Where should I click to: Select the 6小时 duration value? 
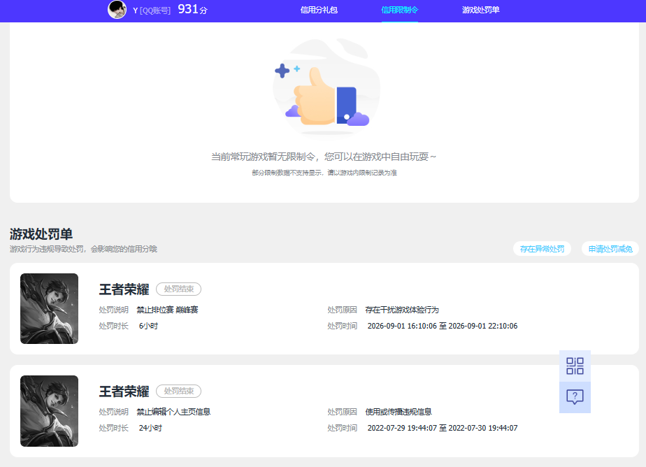click(x=149, y=326)
